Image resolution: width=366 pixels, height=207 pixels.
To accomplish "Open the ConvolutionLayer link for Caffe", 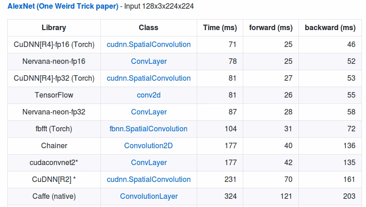I will point(149,197).
